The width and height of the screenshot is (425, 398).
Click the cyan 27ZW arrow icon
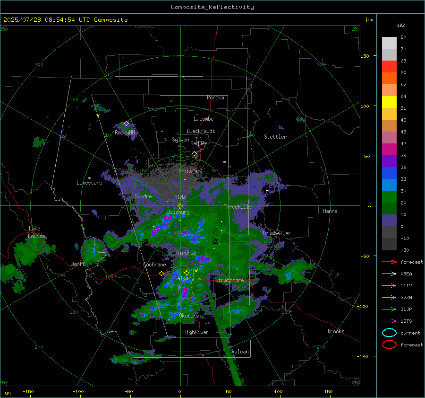(389, 298)
